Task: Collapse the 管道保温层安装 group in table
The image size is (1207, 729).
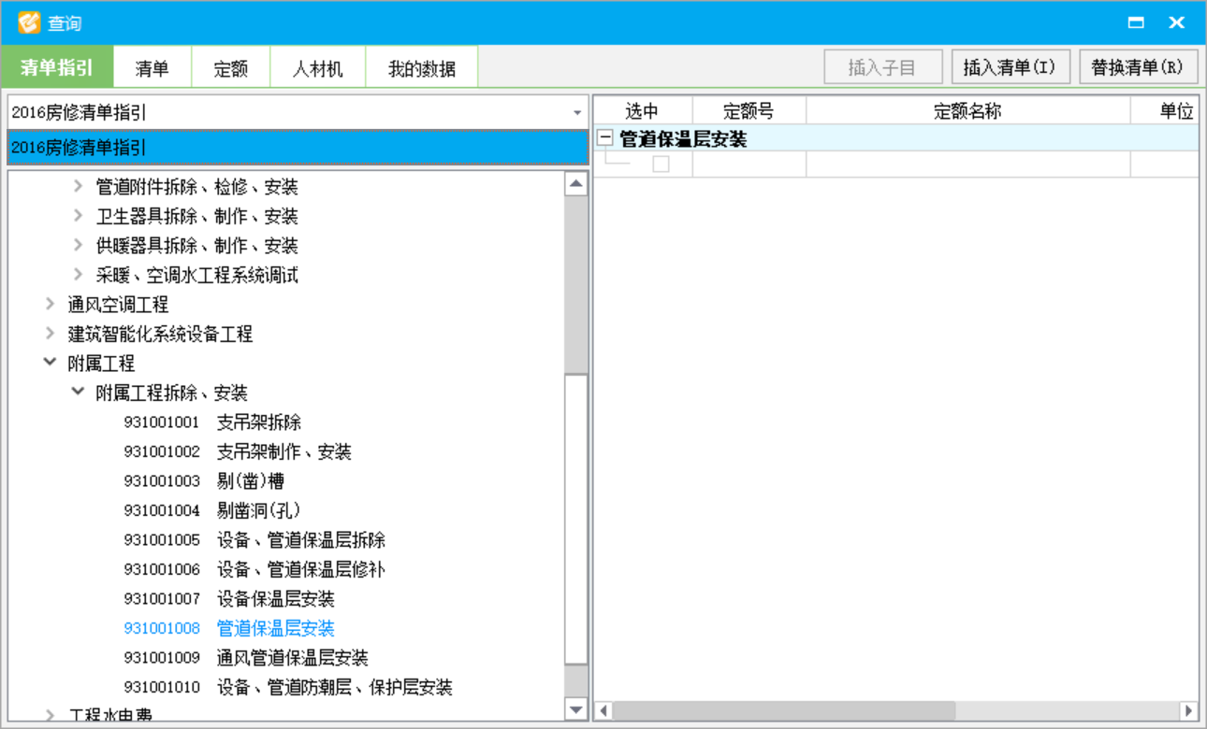Action: tap(605, 138)
